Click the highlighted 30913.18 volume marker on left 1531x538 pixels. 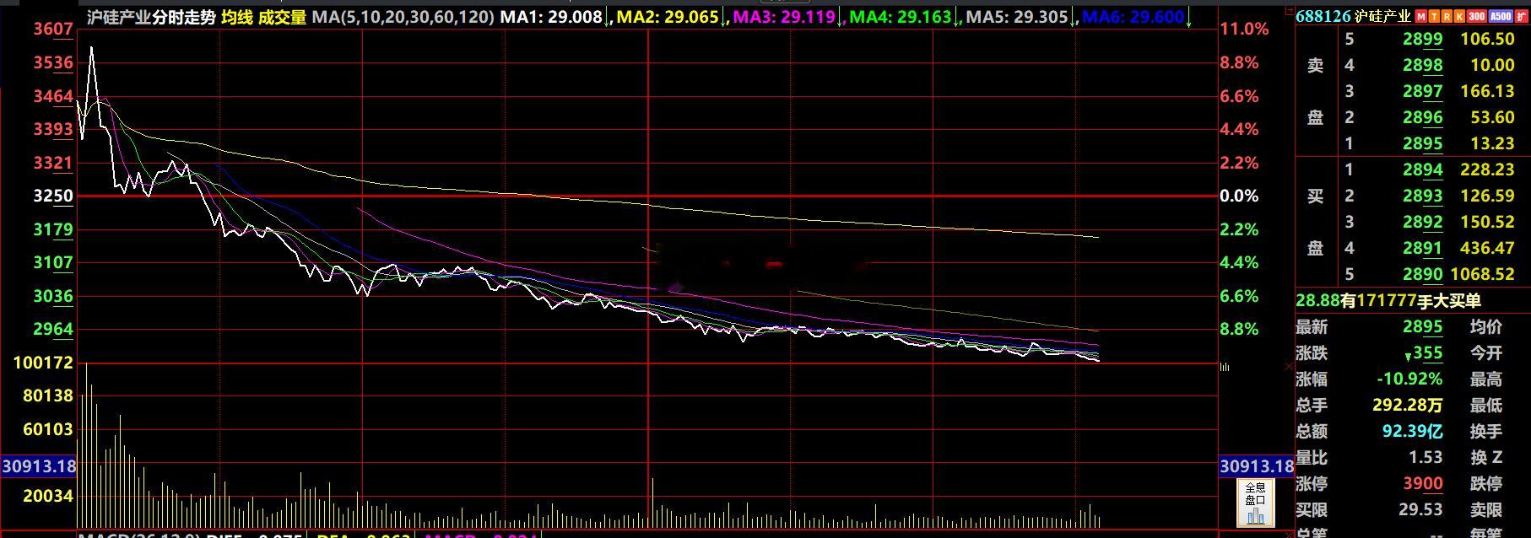coord(39,465)
